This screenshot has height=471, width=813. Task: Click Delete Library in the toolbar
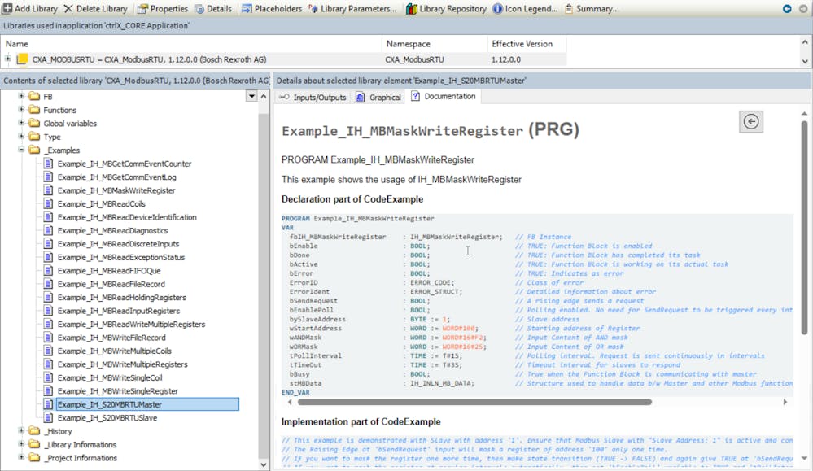pyautogui.click(x=95, y=8)
